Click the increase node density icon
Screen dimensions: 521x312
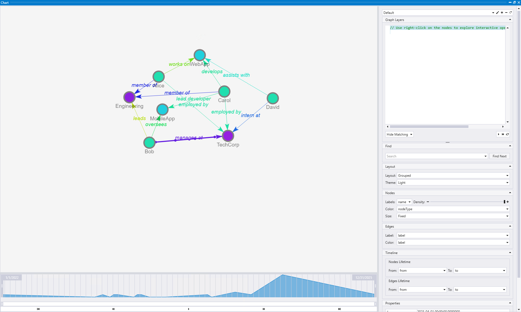508,202
